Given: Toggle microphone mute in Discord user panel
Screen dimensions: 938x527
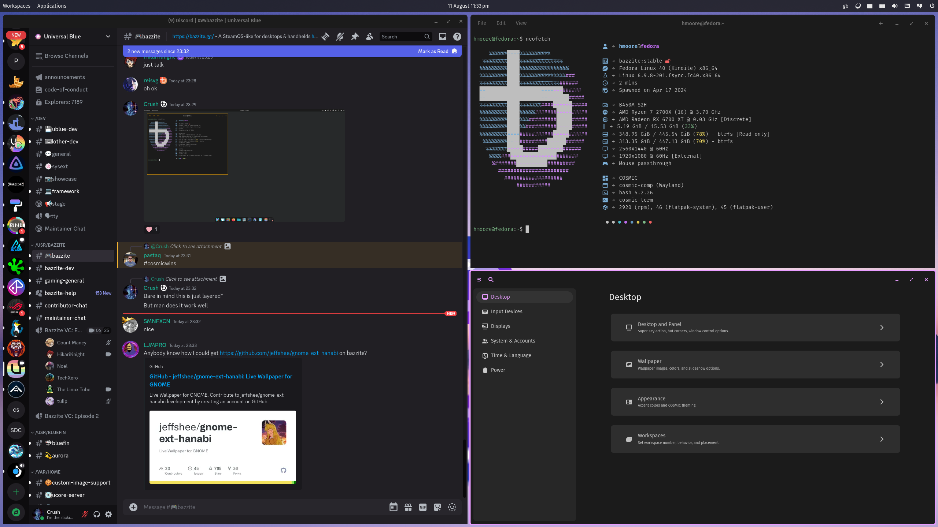Looking at the screenshot, I should pos(85,514).
